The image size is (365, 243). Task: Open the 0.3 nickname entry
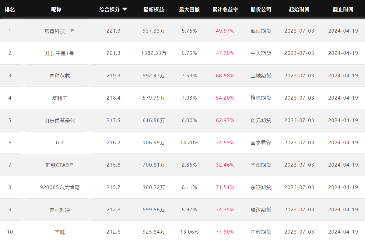(60, 143)
